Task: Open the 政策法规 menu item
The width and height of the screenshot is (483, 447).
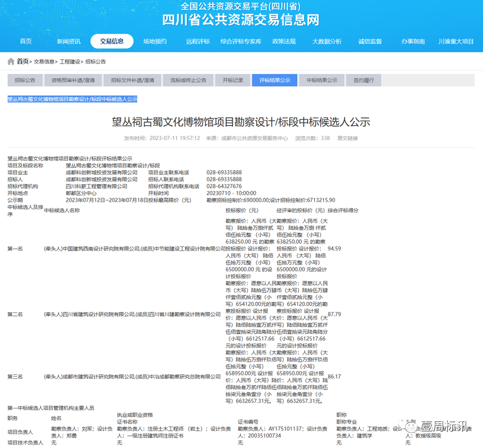Action: [286, 41]
